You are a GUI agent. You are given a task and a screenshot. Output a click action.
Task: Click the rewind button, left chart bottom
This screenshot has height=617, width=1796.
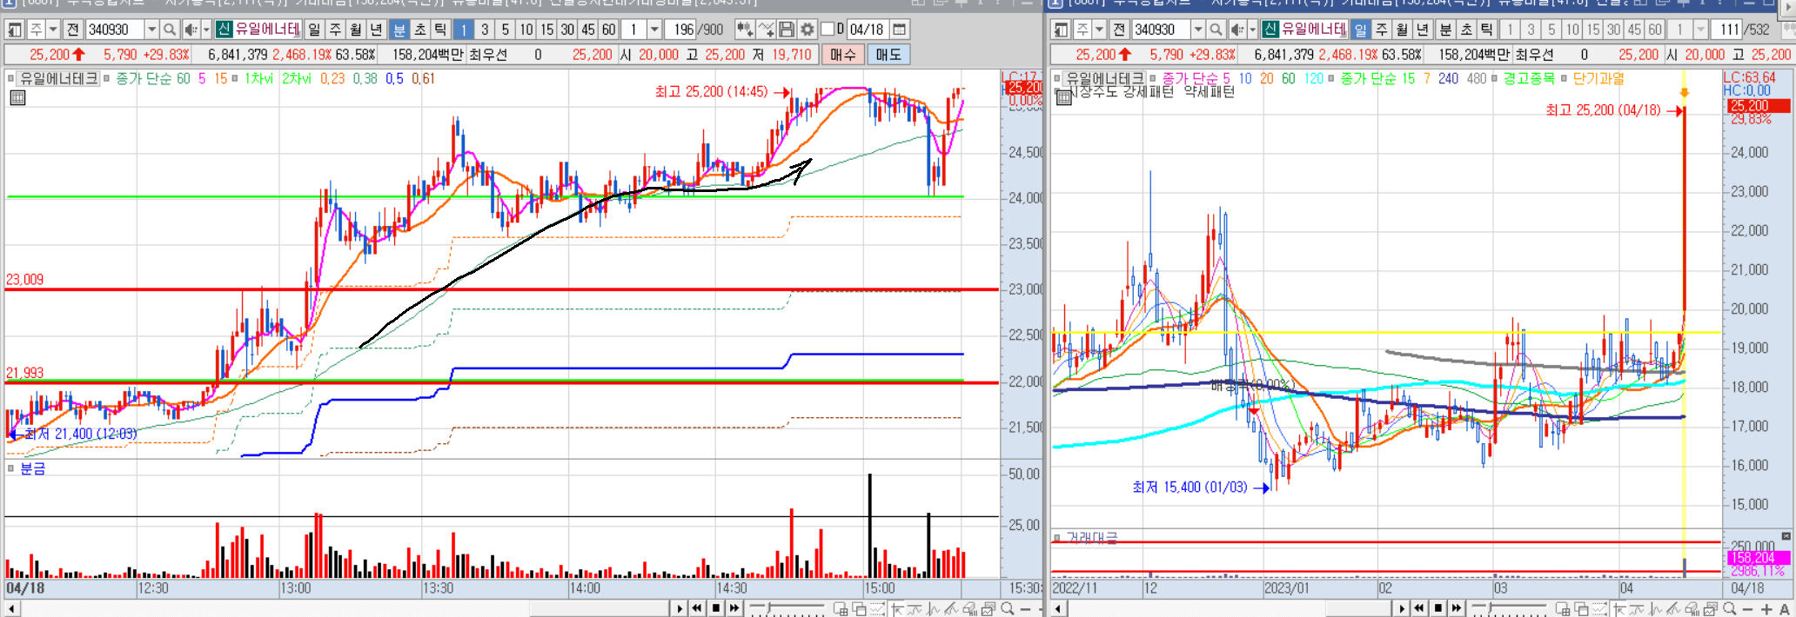697,608
